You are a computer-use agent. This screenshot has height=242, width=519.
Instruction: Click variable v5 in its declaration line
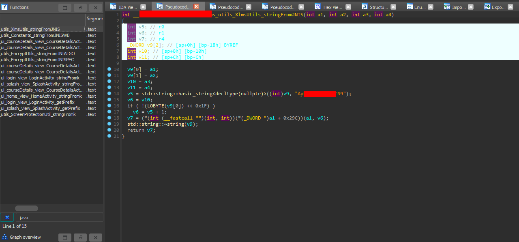[x=142, y=27]
